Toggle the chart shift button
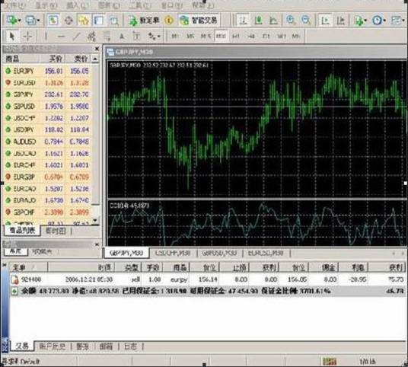The width and height of the screenshot is (408, 367). [x=340, y=21]
